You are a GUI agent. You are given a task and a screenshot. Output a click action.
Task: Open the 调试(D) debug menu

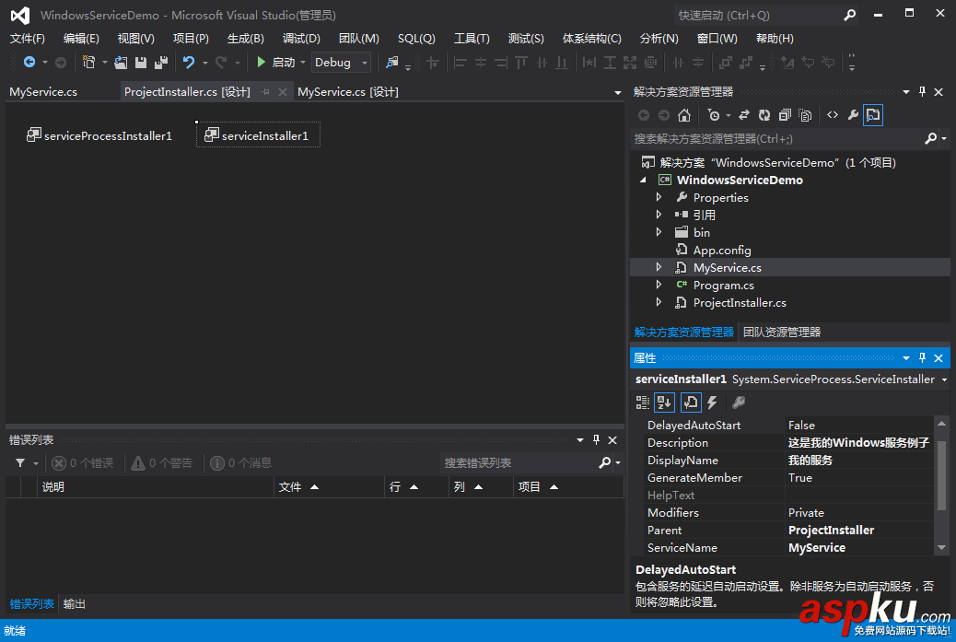[301, 39]
